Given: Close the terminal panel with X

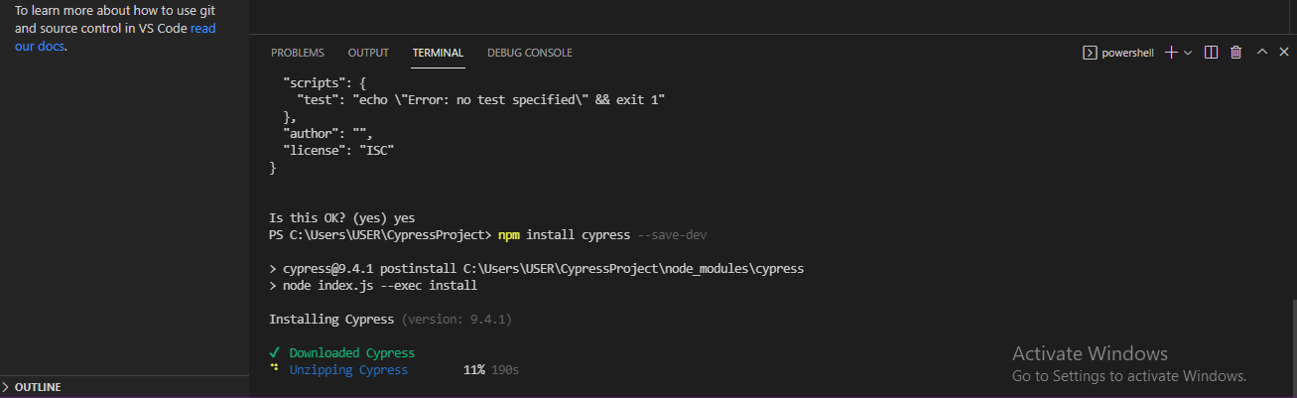Looking at the screenshot, I should click(1284, 53).
